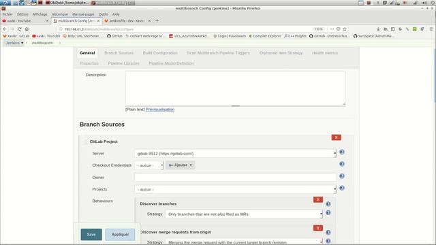
Task: Open a new browser tab
Action: pyautogui.click(x=157, y=20)
